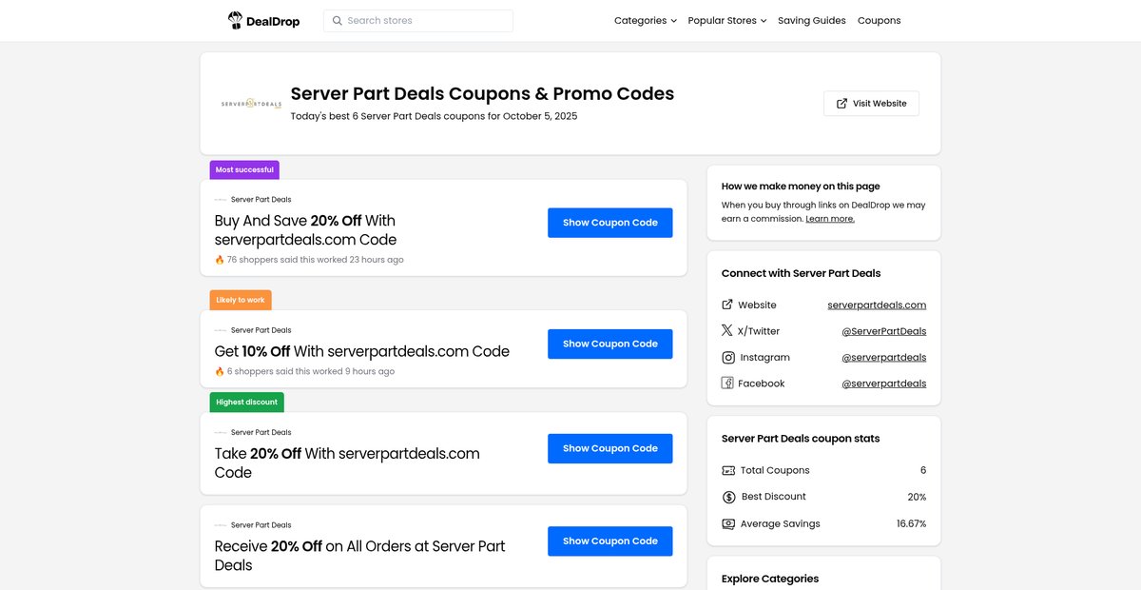Click 'Get 10% Off With serverpartdeals.com Code' title
This screenshot has height=590, width=1141.
362,351
